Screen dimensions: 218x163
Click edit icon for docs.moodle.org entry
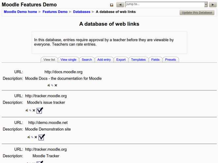click(x=49, y=85)
